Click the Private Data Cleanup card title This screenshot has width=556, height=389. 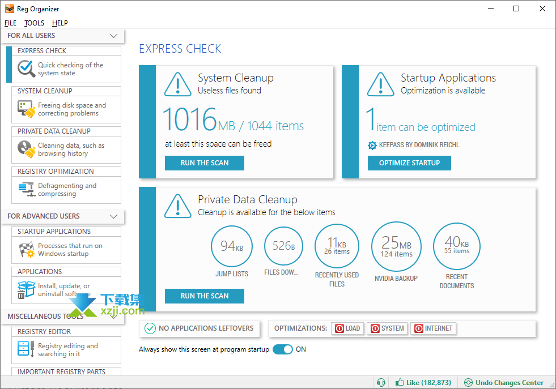pos(248,199)
